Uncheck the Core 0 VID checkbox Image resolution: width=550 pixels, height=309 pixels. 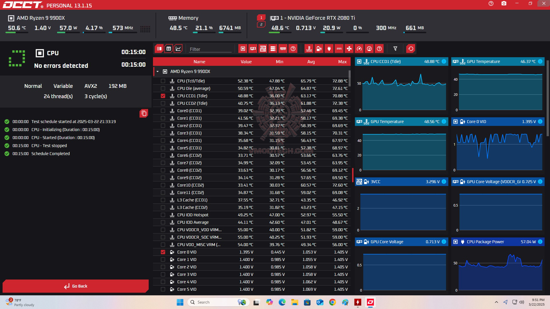click(163, 252)
